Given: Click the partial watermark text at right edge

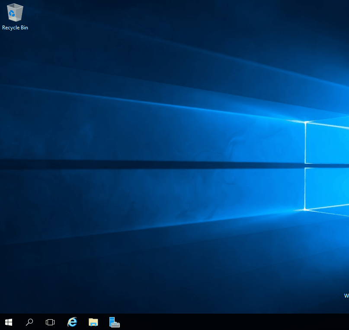Looking at the screenshot, I should [x=346, y=296].
